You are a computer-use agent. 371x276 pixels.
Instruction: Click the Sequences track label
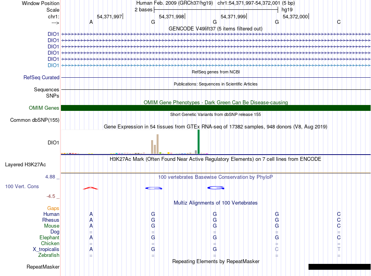click(x=46, y=90)
